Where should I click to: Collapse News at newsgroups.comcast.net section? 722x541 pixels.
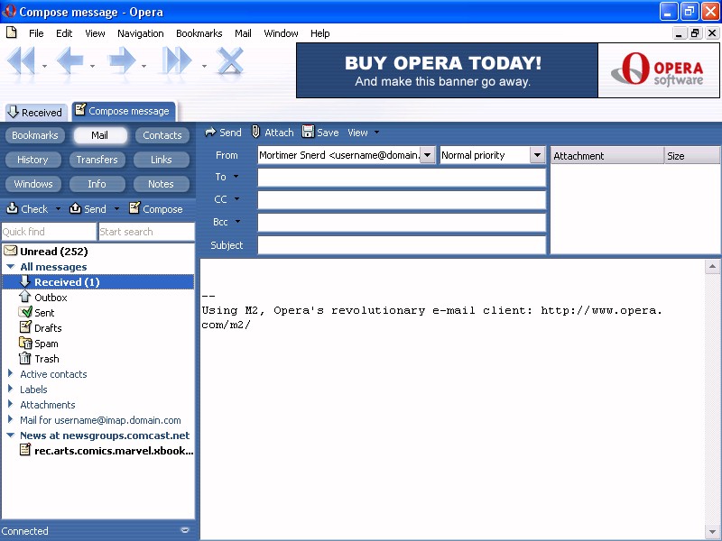(x=11, y=435)
